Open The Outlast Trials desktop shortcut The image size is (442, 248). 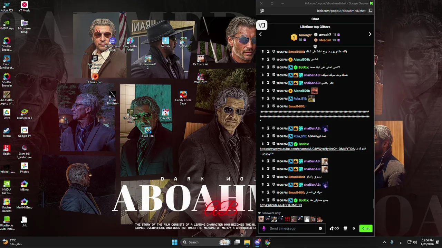130,116
